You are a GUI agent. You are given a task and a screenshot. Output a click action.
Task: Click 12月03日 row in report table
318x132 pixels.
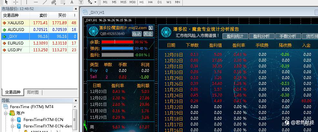click(x=238, y=55)
